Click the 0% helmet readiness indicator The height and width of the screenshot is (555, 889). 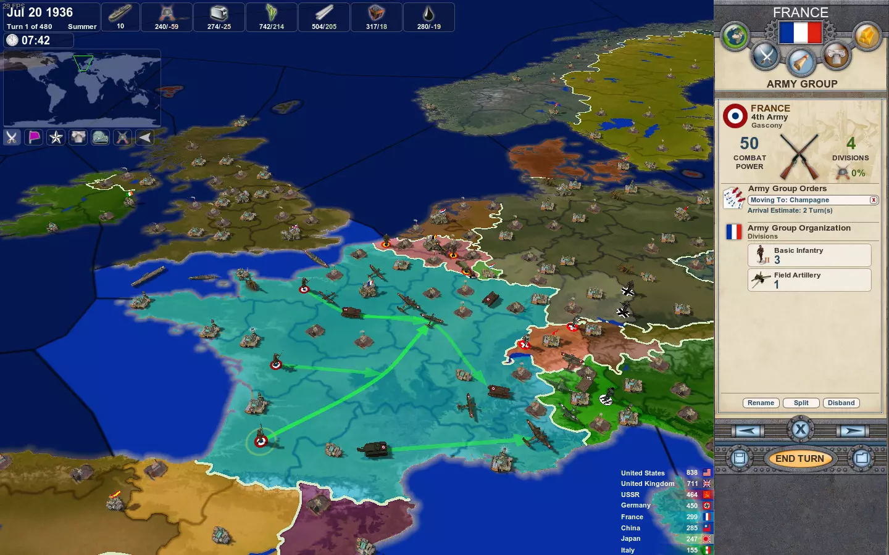tap(851, 173)
